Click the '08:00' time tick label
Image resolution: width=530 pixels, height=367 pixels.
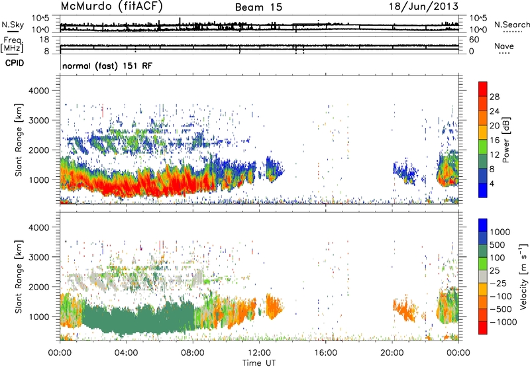pyautogui.click(x=193, y=353)
